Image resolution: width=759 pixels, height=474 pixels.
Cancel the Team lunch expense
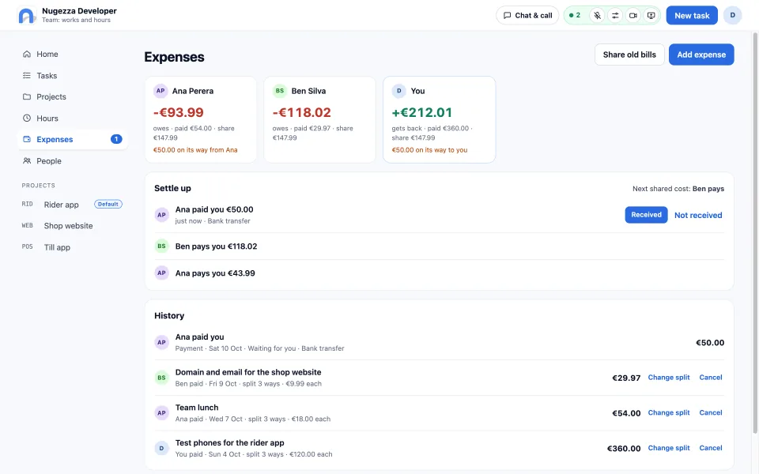click(x=710, y=412)
